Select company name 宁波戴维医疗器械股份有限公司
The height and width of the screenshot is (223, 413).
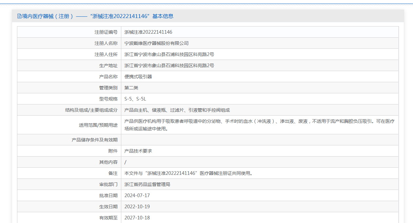pyautogui.click(x=157, y=43)
